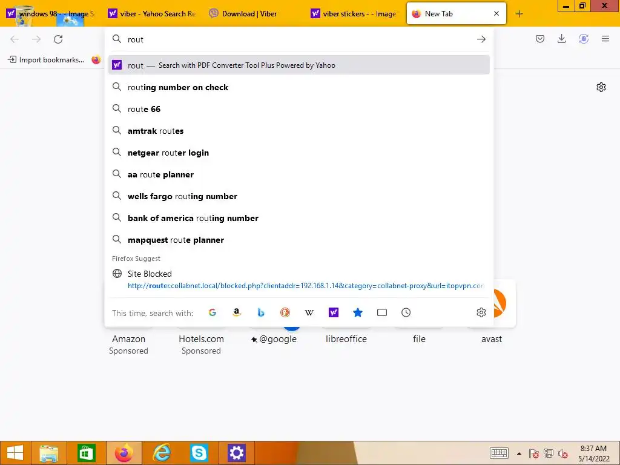This screenshot has width=620, height=465.
Task: Click the muted volume tray icon
Action: click(562, 453)
